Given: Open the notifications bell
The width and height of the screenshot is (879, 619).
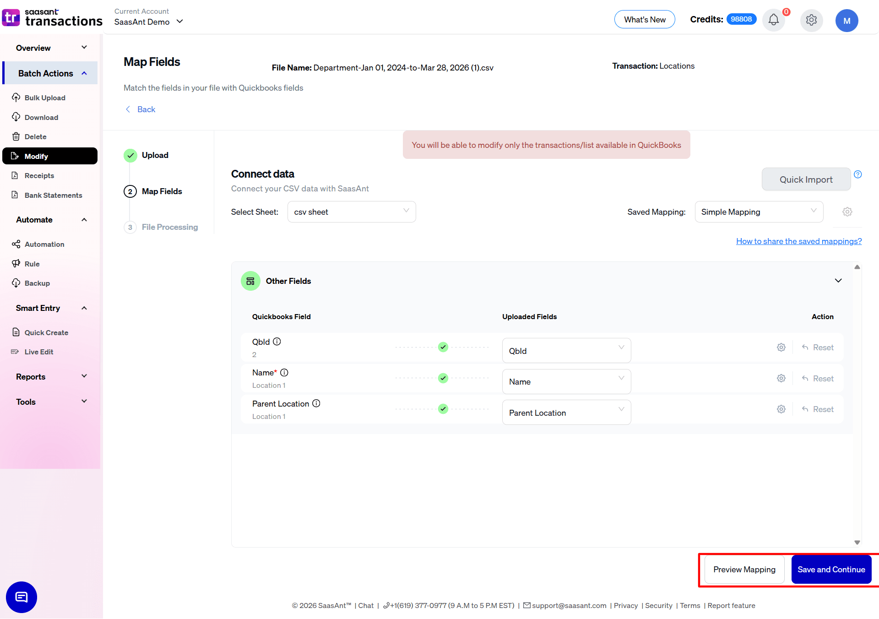Looking at the screenshot, I should pyautogui.click(x=773, y=20).
